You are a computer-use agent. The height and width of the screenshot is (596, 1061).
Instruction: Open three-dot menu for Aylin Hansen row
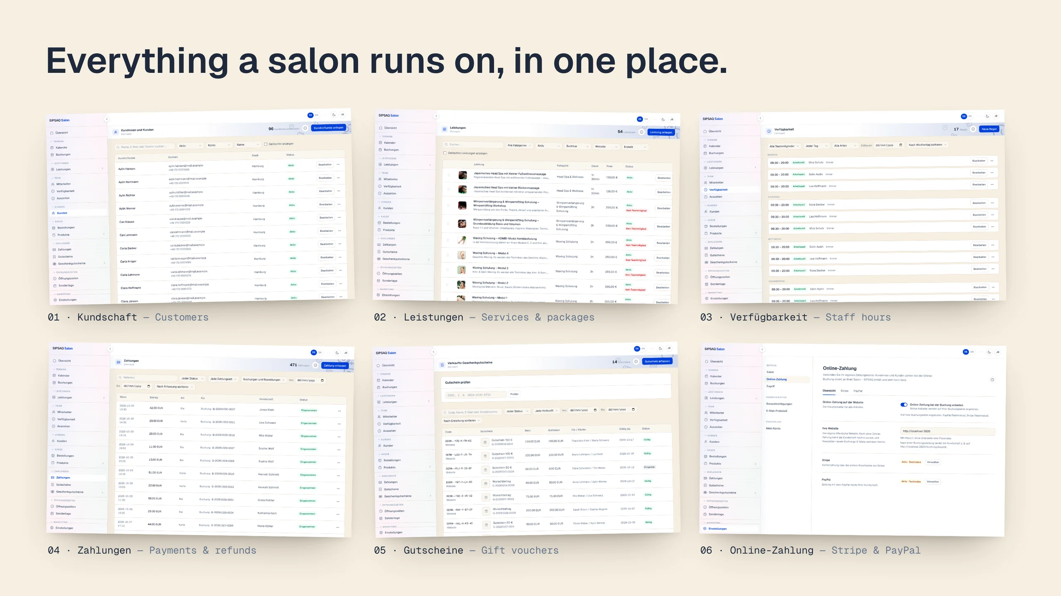point(338,164)
